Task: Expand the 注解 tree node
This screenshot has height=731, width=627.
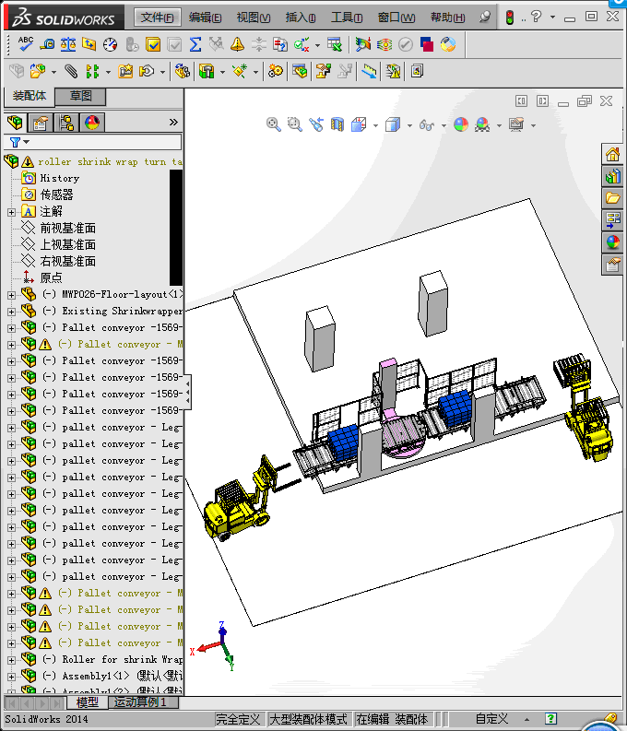Action: 11,212
